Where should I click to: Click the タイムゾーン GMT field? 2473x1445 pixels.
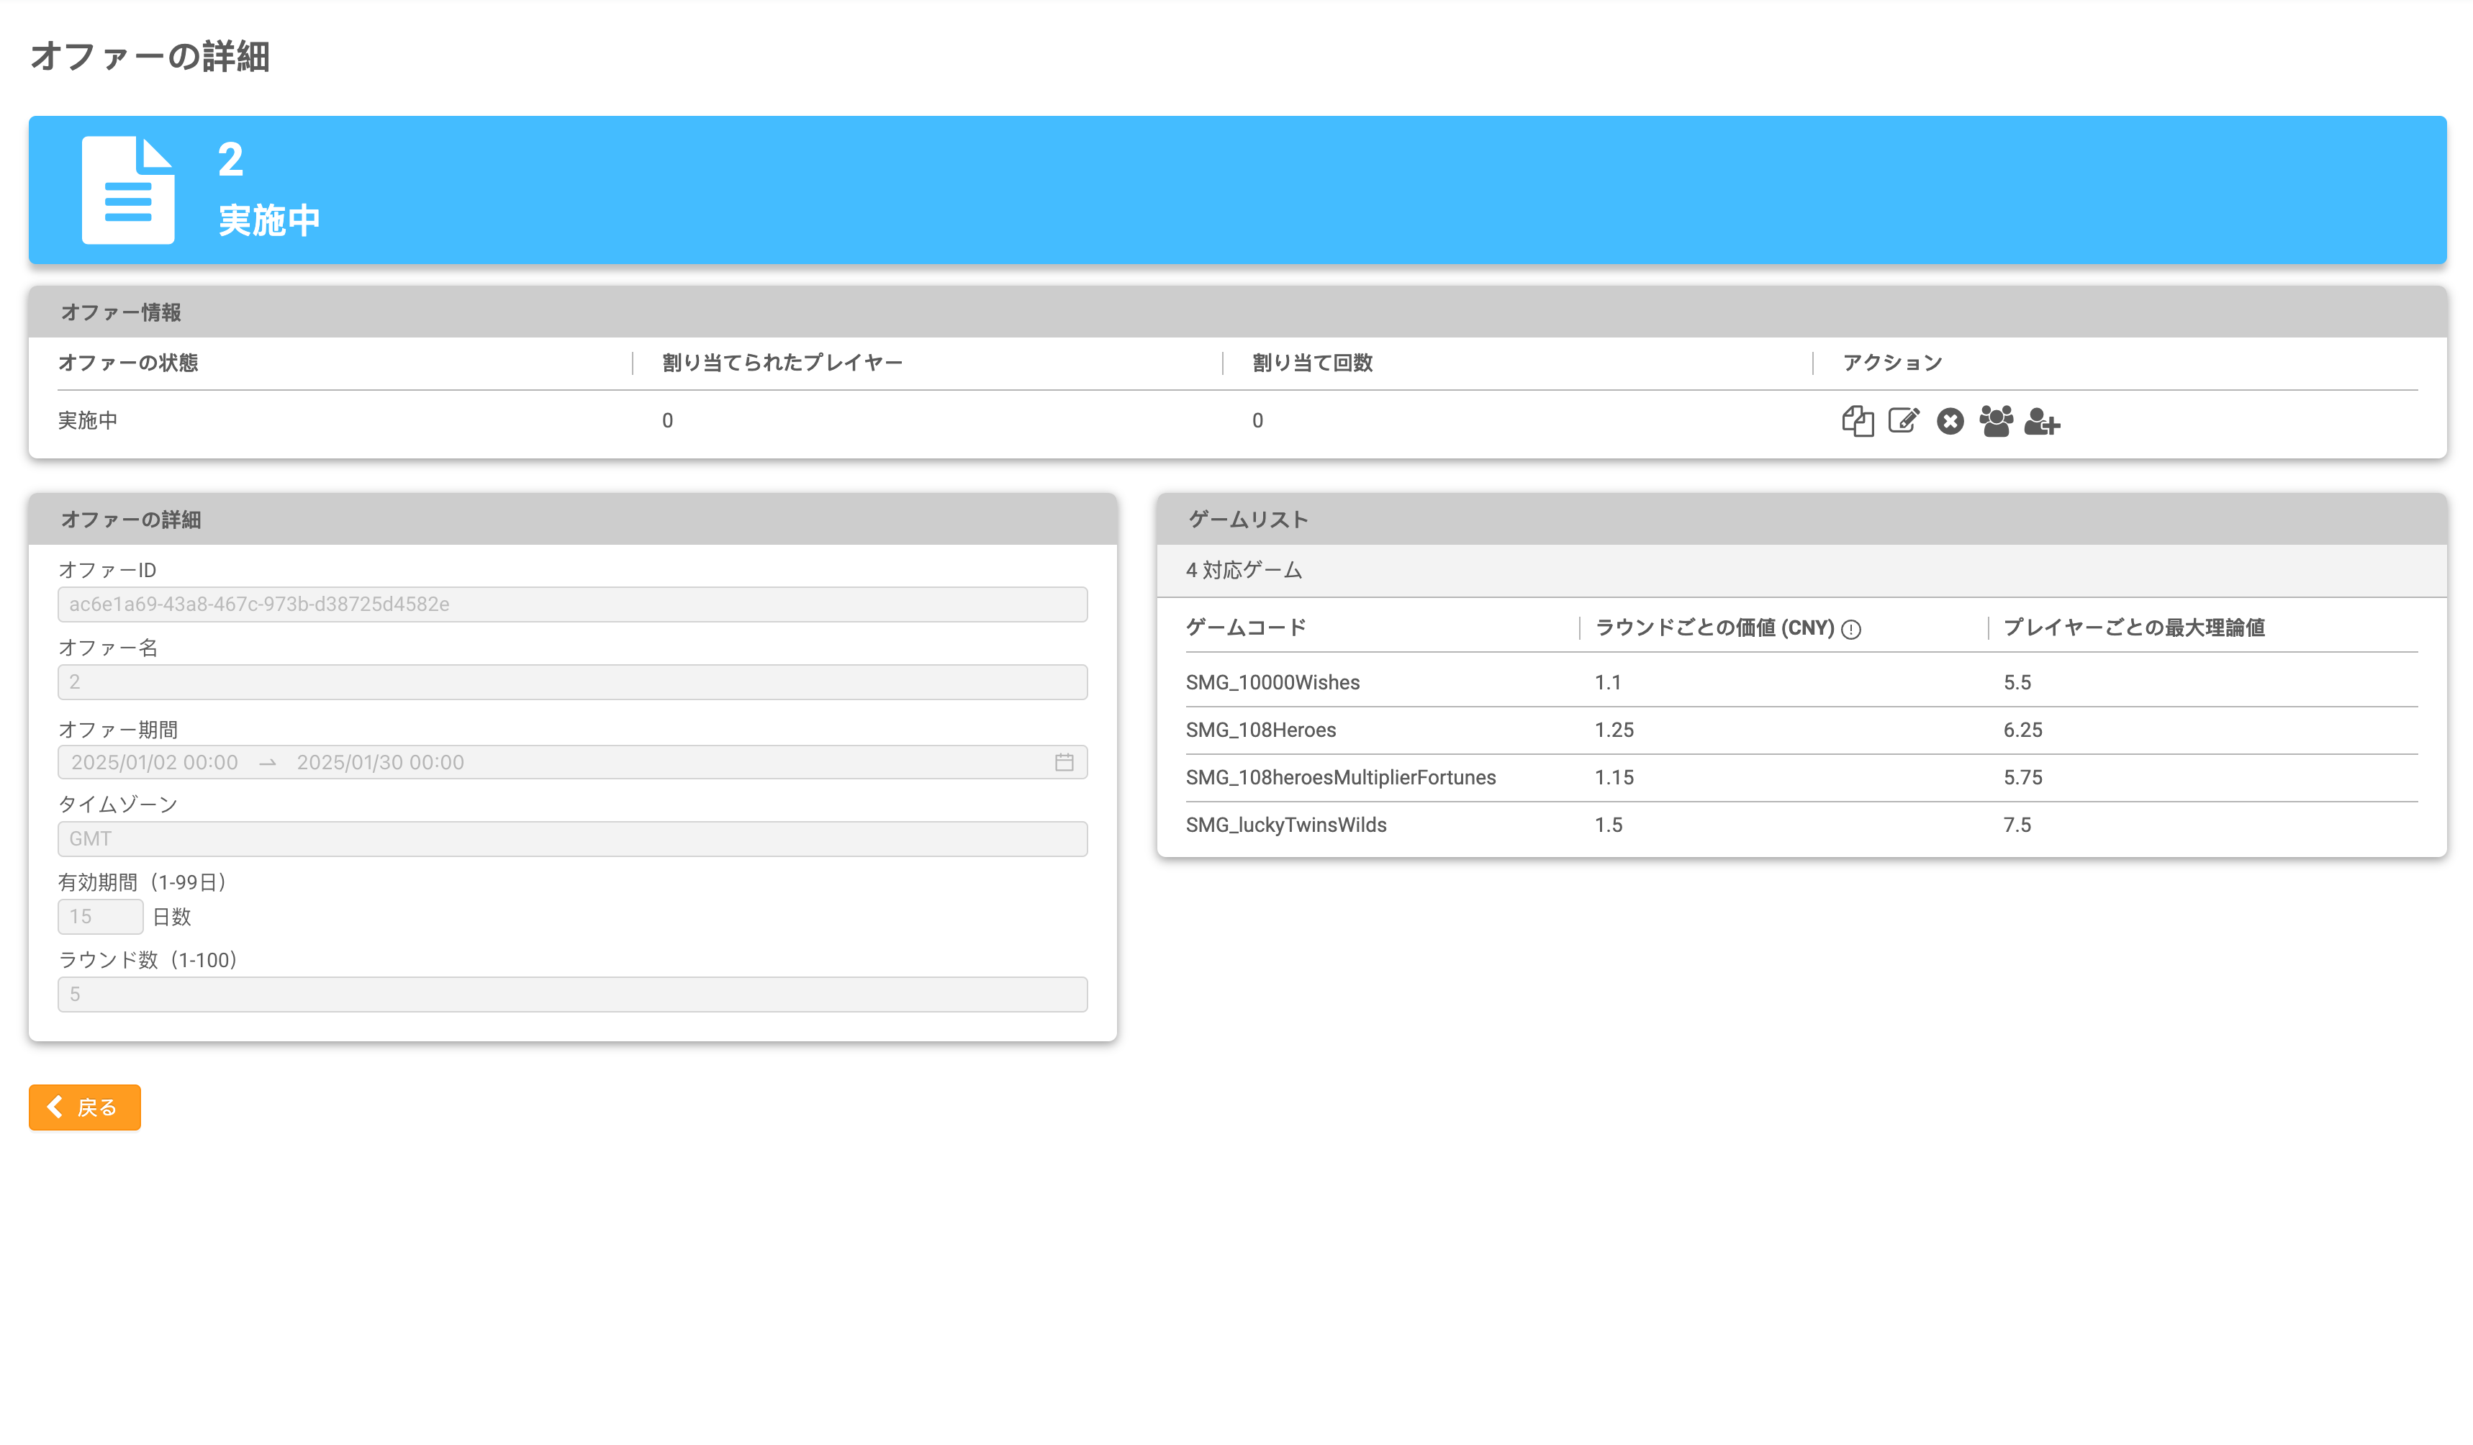point(571,839)
